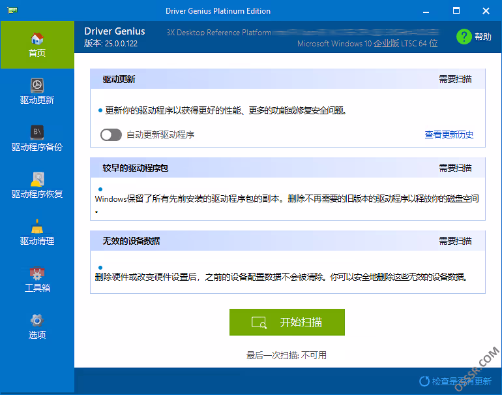Minimize the Driver Genius window
Image resolution: width=502 pixels, height=395 pixels.
point(426,11)
